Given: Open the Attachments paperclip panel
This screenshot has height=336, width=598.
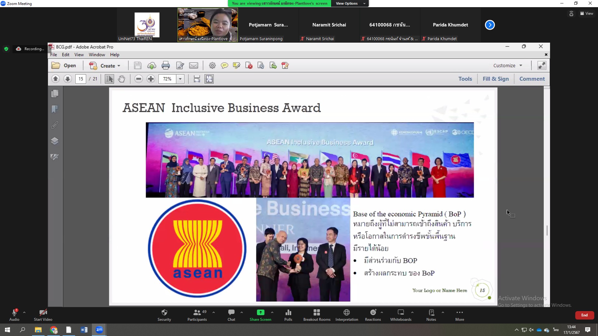Looking at the screenshot, I should tap(55, 125).
